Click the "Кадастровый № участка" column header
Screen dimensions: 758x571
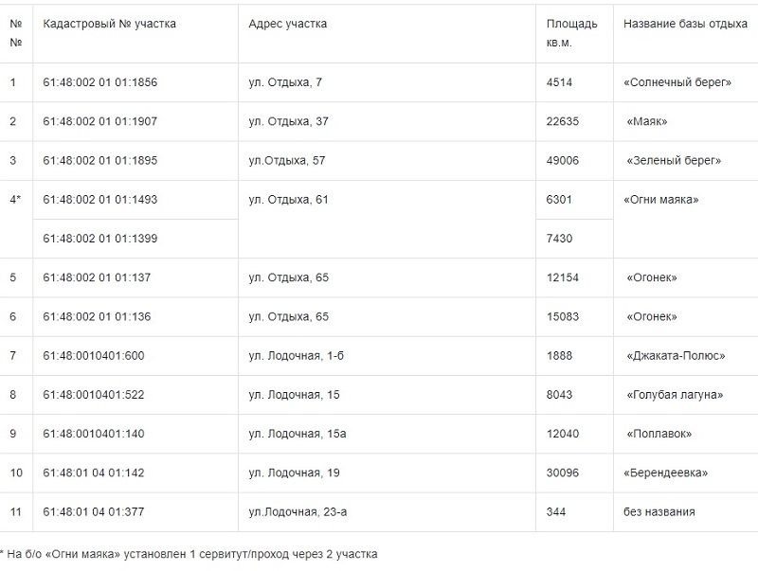109,24
